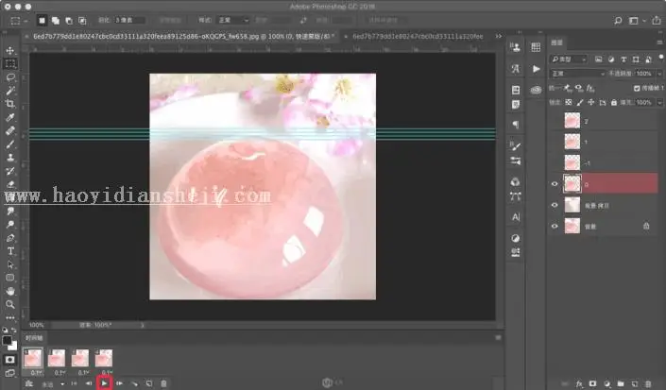The width and height of the screenshot is (666, 390).
Task: Open first frame's 0.1 delay dropdown
Action: (x=37, y=373)
